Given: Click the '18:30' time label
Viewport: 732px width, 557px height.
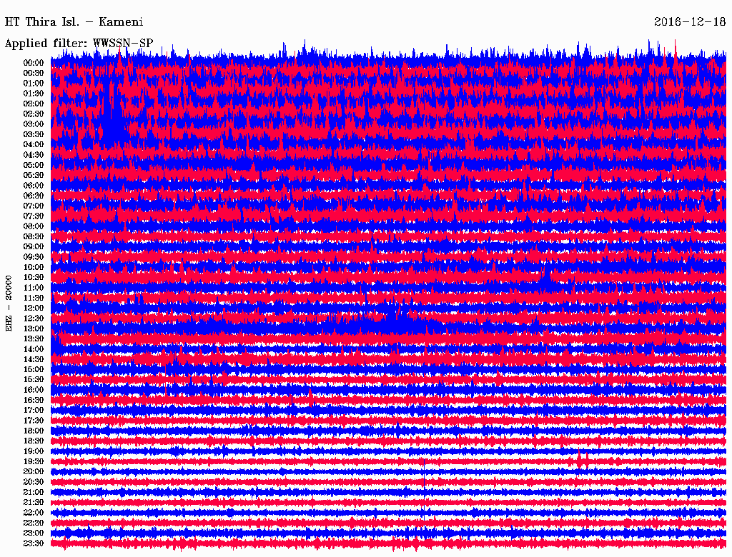Looking at the screenshot, I should click(x=34, y=441).
